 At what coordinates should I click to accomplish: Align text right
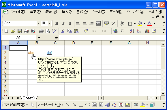point(91,24)
